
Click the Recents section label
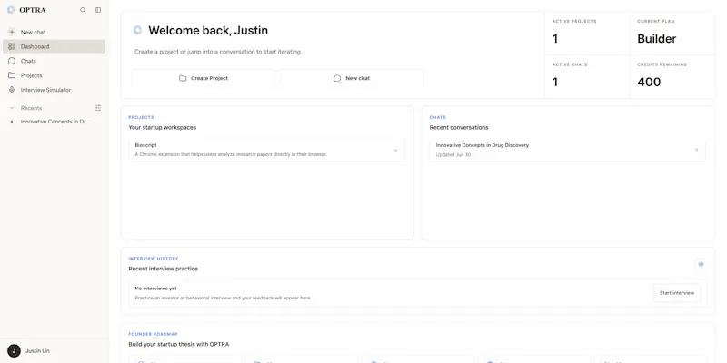coord(31,108)
